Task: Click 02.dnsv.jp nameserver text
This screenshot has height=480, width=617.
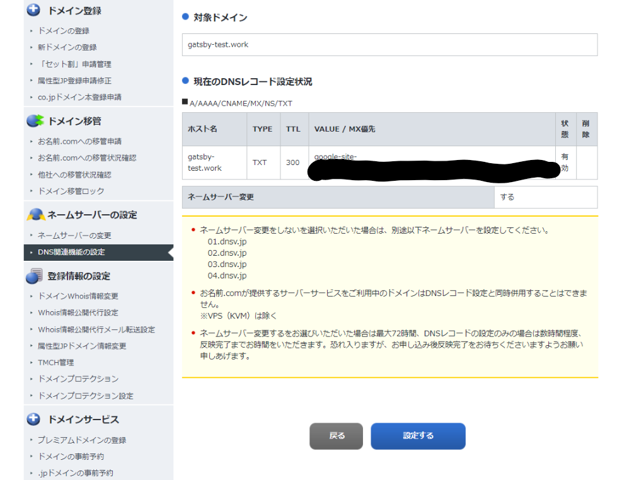Action: click(x=227, y=253)
